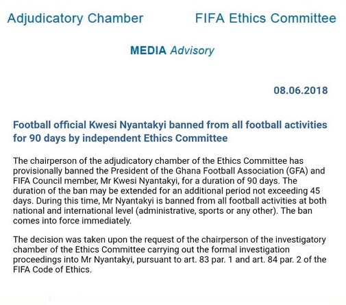
Task: Click the MEDIA Advisory title
Action: point(172,51)
